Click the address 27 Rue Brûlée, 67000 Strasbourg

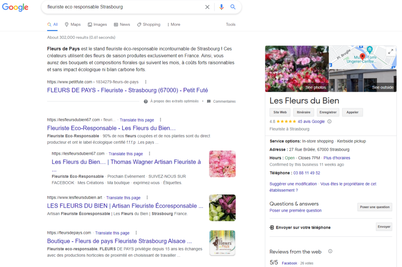[319, 149]
